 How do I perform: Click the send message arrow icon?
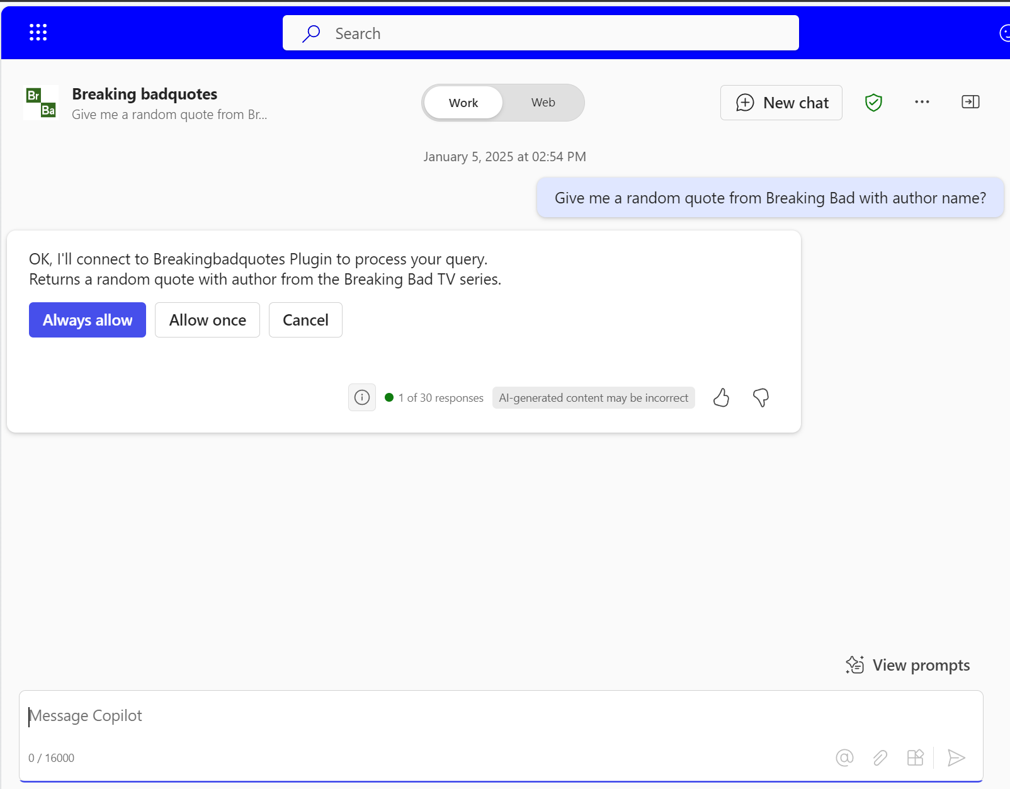pyautogui.click(x=956, y=758)
